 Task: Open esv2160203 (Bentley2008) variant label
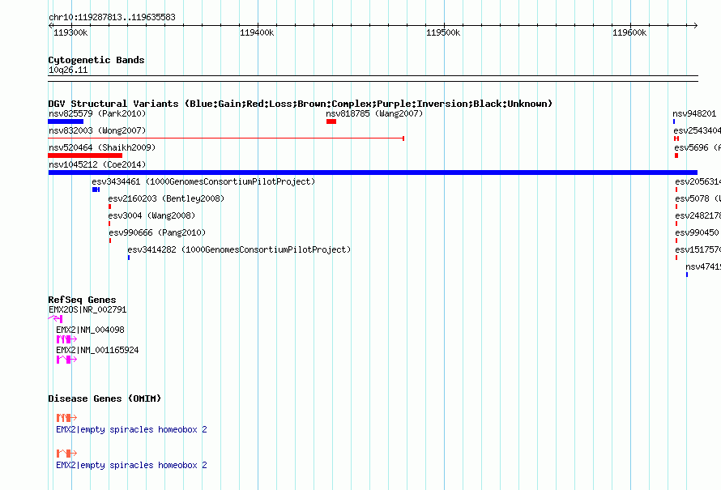(166, 198)
